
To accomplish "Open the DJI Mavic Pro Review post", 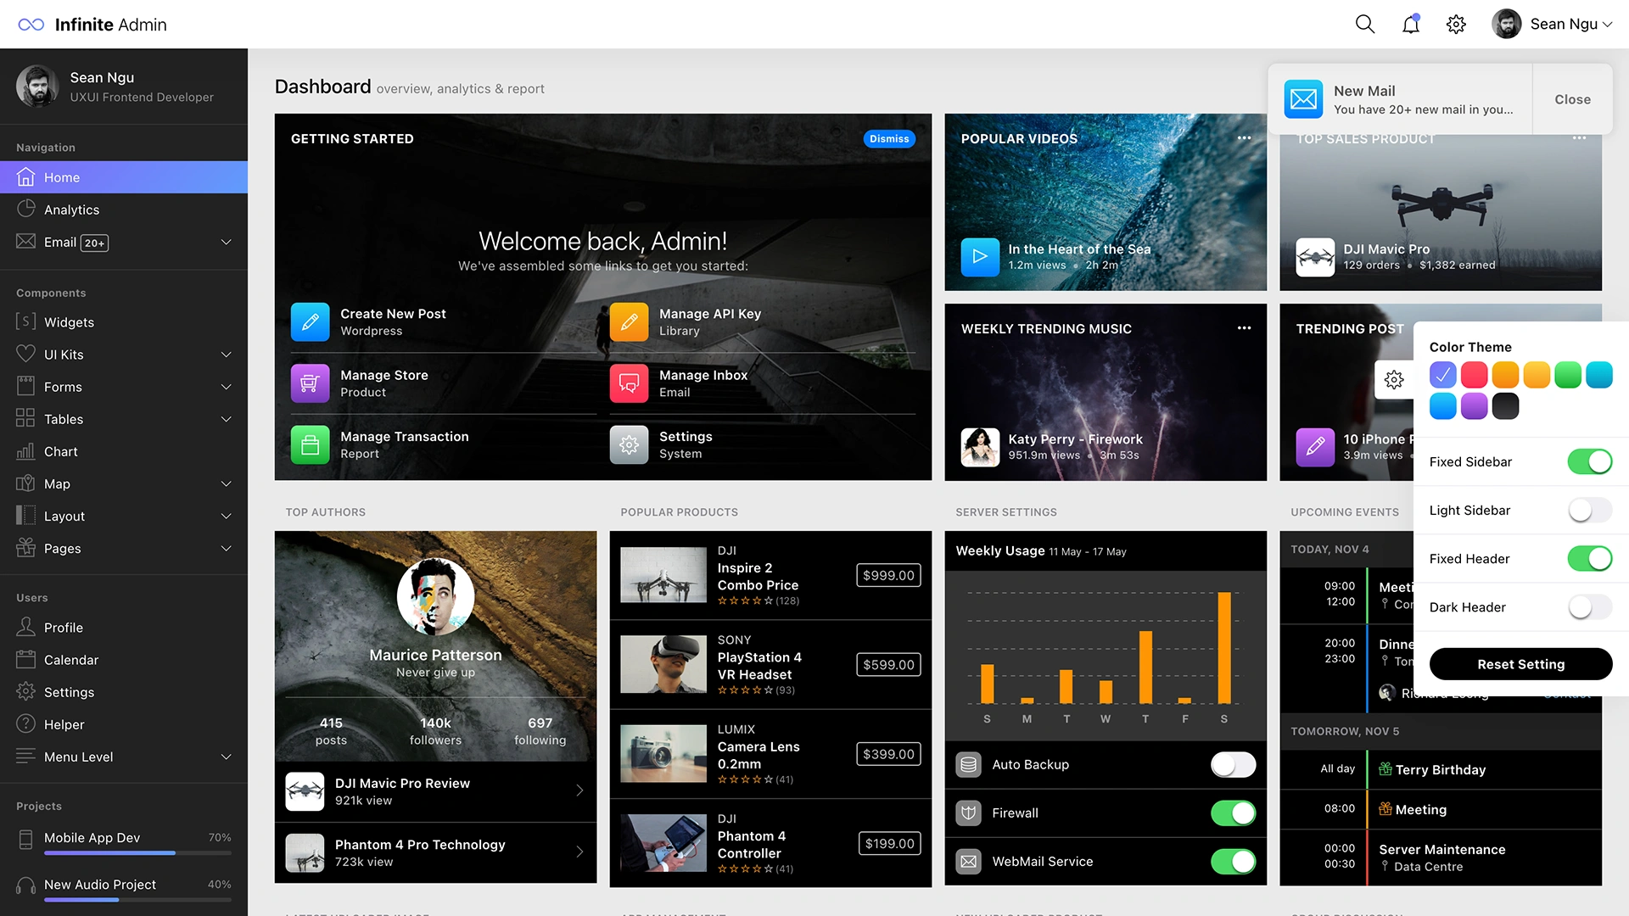I will coord(435,791).
